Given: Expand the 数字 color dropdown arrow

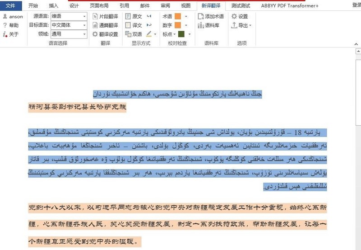Looking at the screenshot, I should [x=186, y=25].
